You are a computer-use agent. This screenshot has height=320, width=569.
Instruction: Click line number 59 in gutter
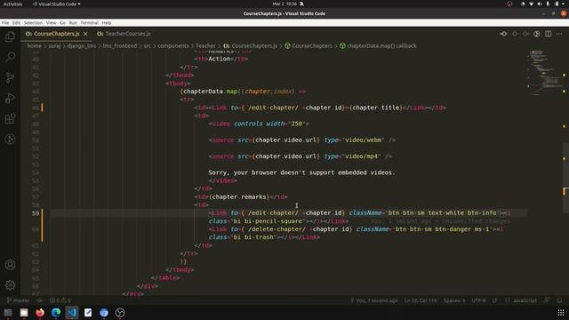(36, 213)
